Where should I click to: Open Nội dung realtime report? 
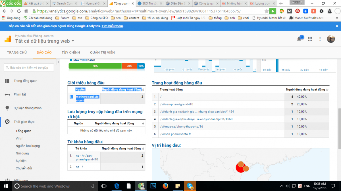pos(22,153)
